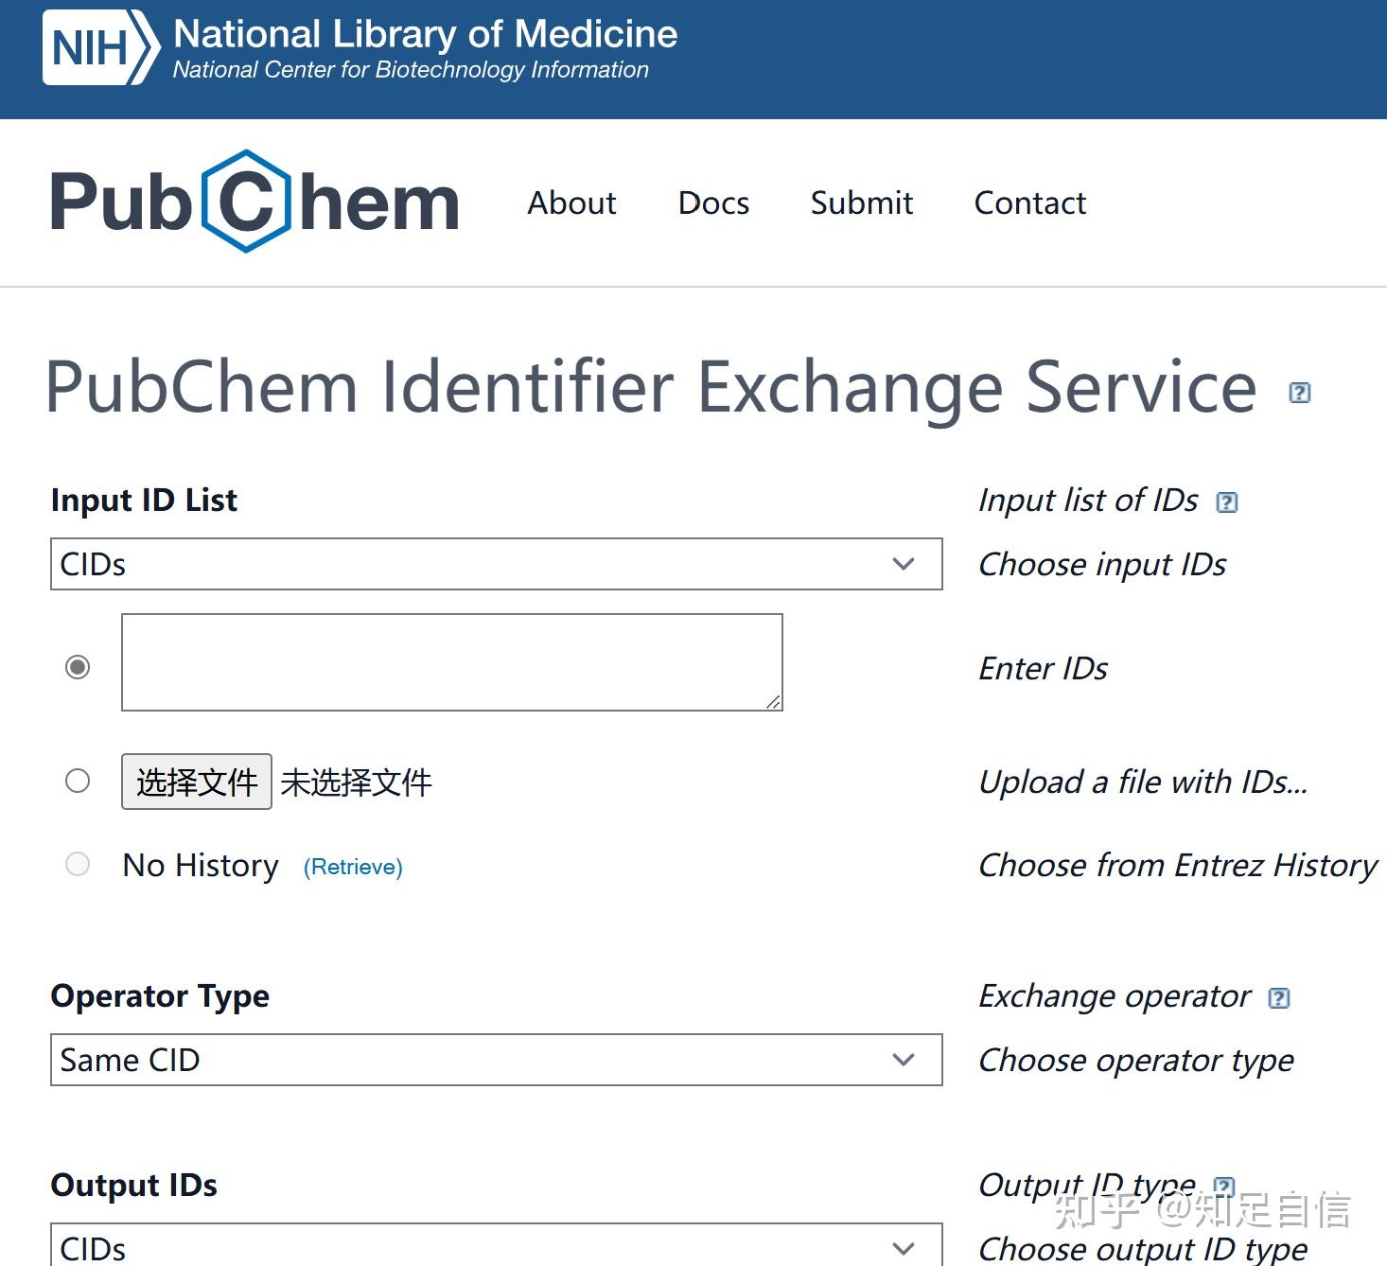
Task: Open help icon next to Output ID type
Action: [x=1224, y=1187]
